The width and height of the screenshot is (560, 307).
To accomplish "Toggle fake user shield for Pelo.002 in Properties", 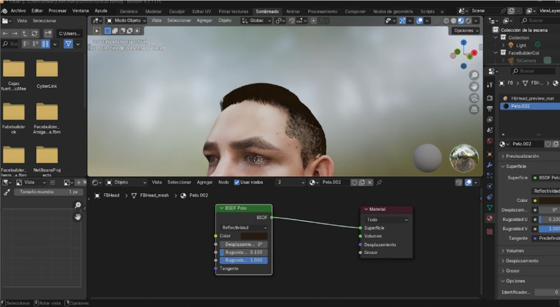I will click(548, 144).
